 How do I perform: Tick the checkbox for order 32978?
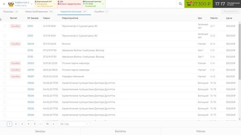[5, 70]
